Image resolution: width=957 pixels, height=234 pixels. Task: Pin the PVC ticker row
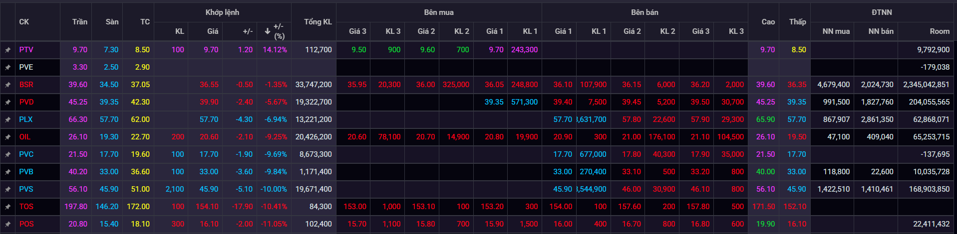coord(8,154)
